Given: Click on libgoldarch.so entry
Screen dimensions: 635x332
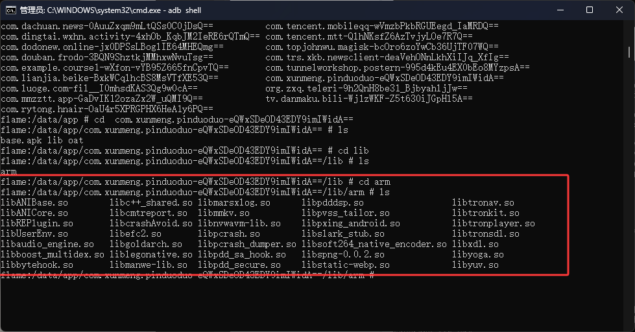Looking at the screenshot, I should pyautogui.click(x=146, y=244).
